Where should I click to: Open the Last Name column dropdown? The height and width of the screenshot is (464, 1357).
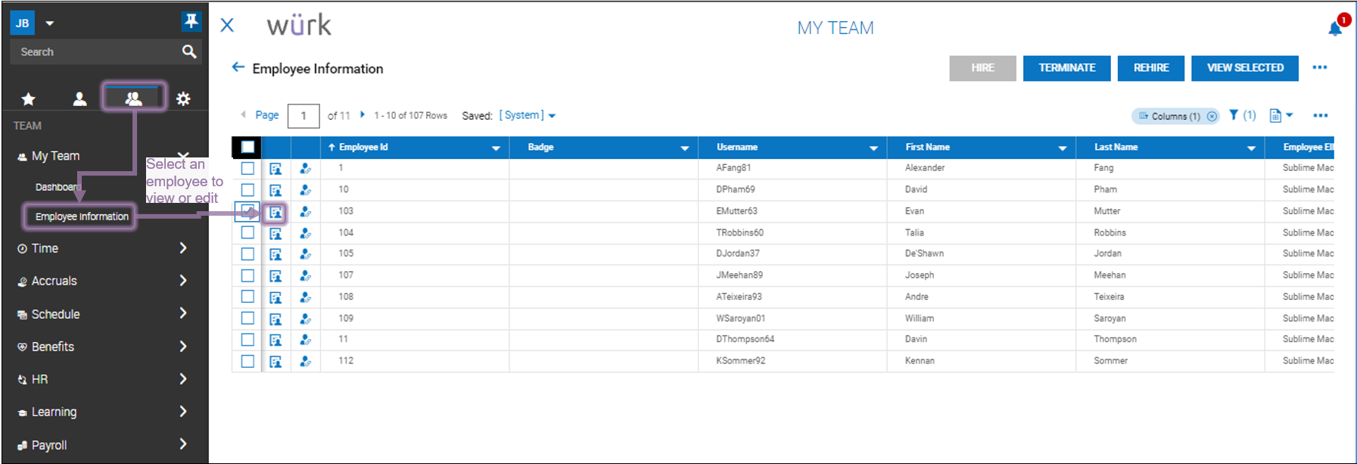point(1251,148)
